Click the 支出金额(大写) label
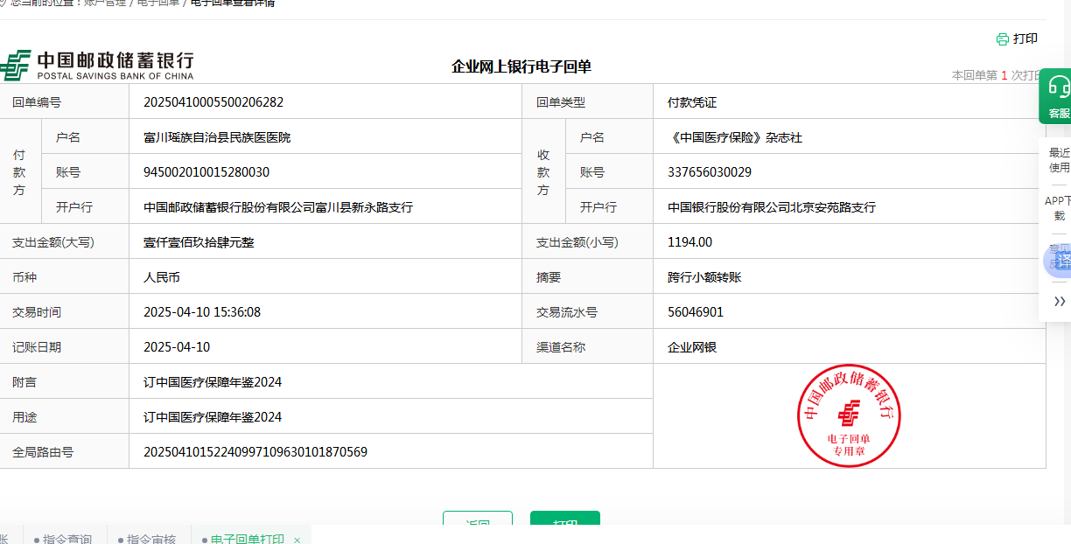 [x=53, y=242]
